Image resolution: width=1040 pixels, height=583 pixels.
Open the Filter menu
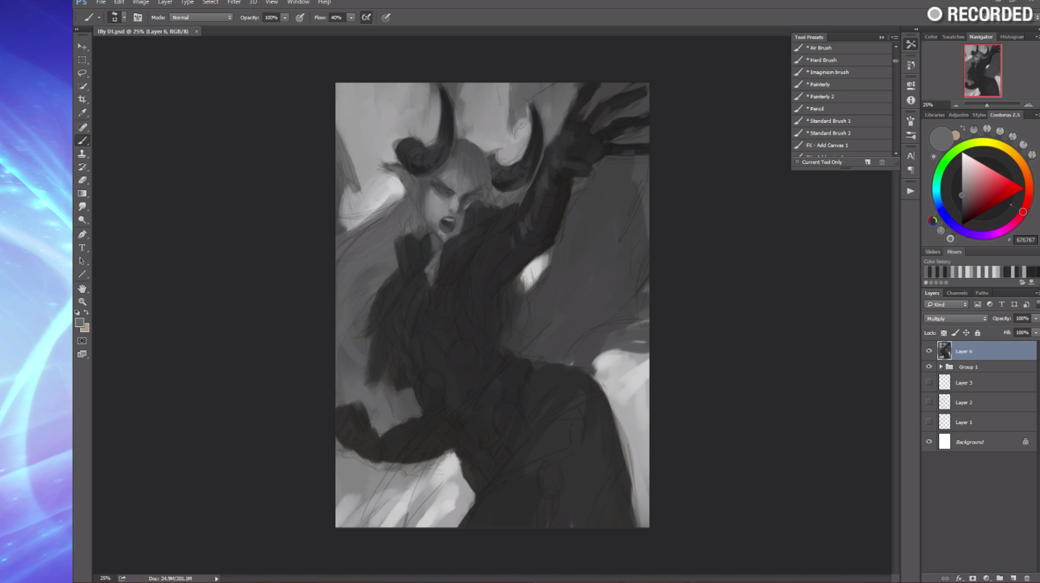[234, 3]
